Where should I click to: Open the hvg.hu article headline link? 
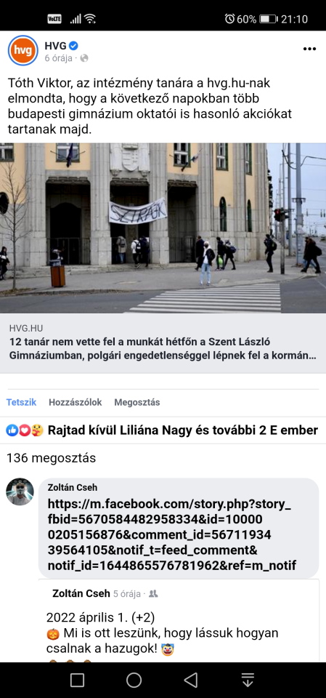coord(163,349)
